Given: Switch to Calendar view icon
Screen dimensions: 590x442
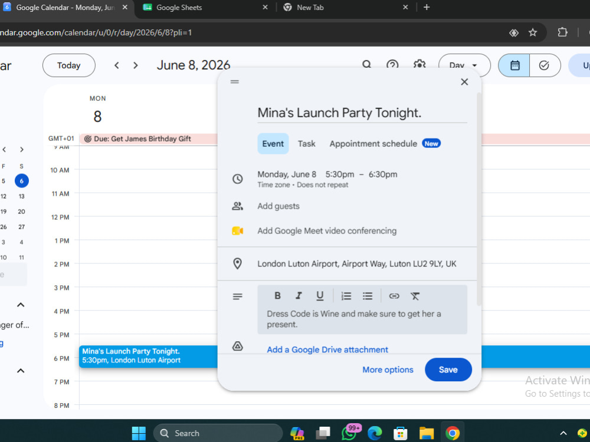Looking at the screenshot, I should [514, 65].
